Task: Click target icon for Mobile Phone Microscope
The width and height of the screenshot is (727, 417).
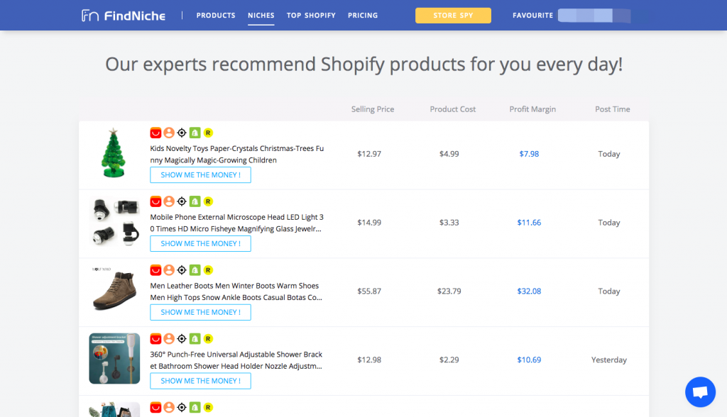Action: coord(182,201)
